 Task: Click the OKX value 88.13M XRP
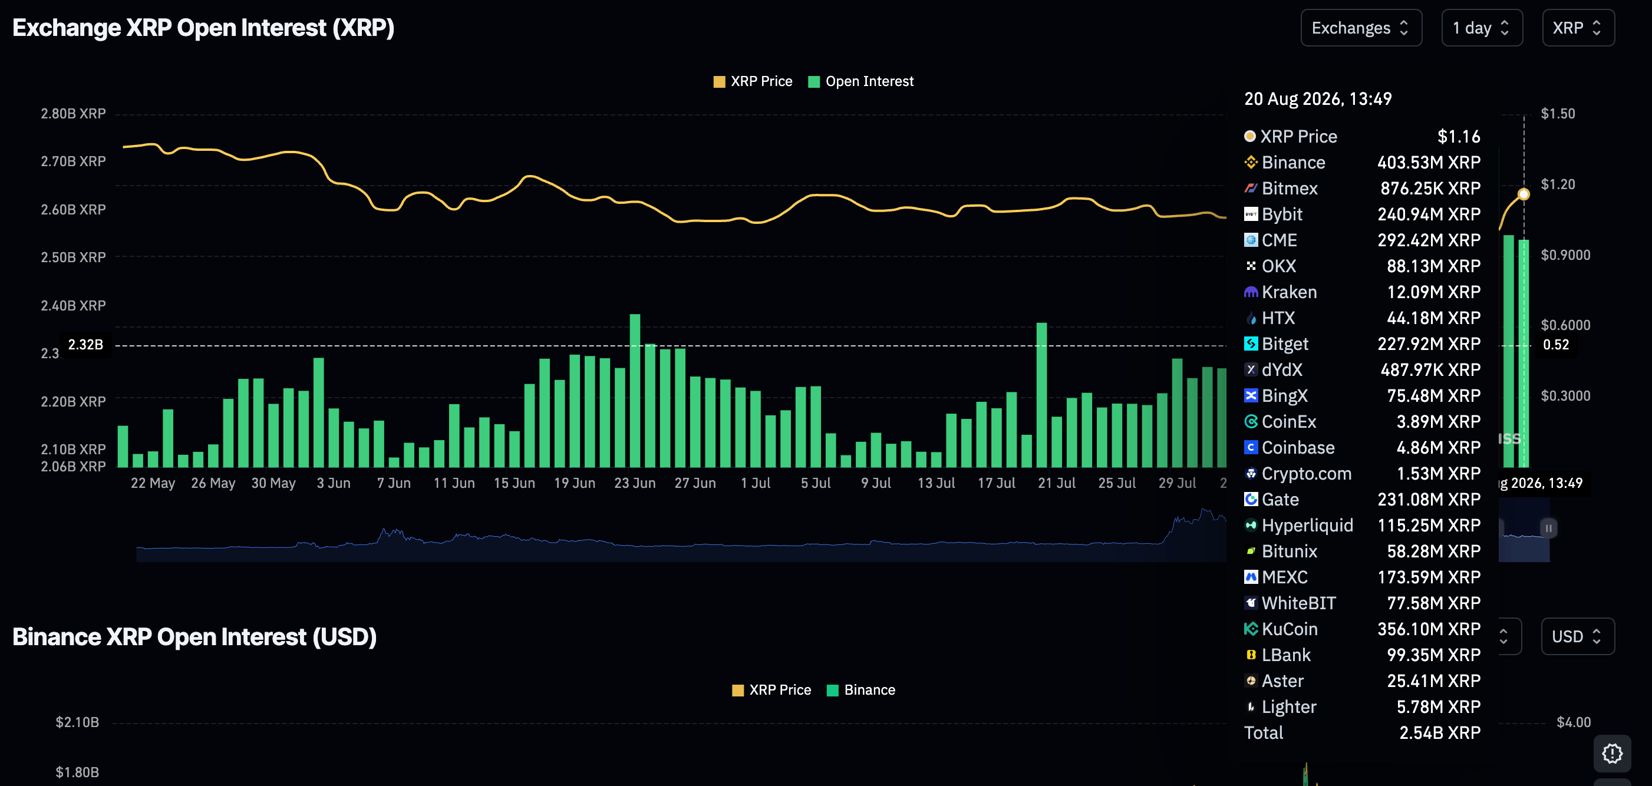1433,266
